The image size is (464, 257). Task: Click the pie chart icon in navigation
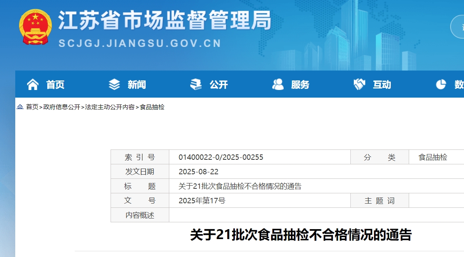[x=441, y=84]
